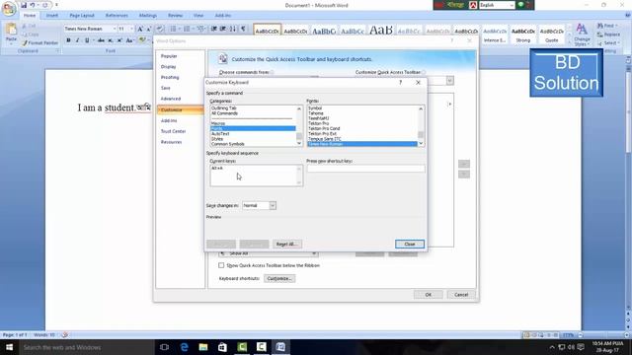The height and width of the screenshot is (355, 632).
Task: Switch to the Page Layout ribbon tab
Action: point(82,16)
